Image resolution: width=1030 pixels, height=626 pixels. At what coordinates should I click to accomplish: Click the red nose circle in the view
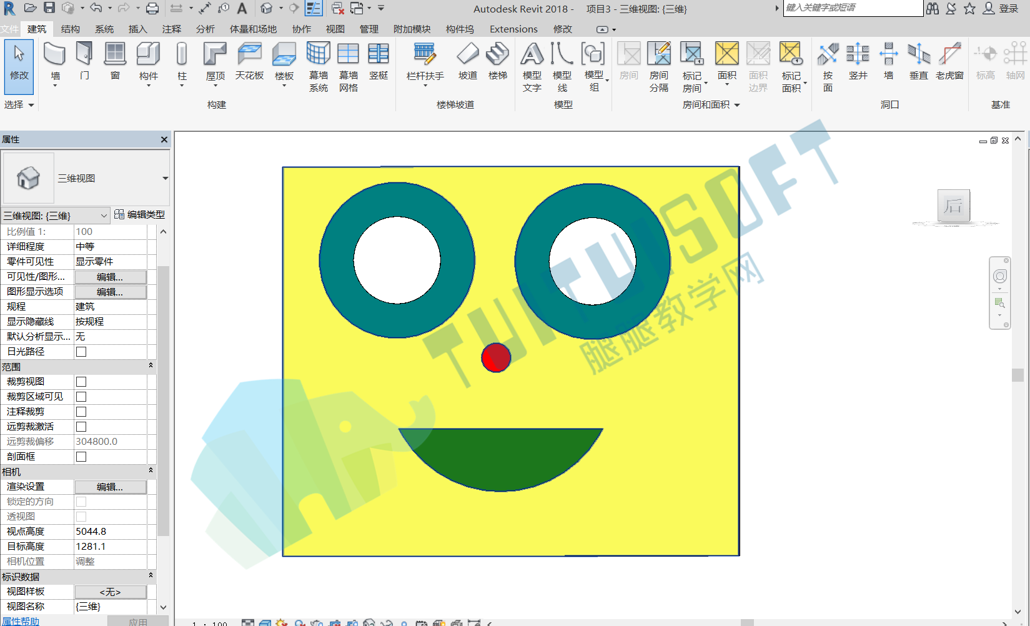coord(496,357)
